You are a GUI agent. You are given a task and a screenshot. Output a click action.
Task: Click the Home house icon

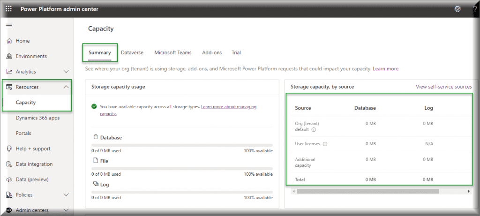click(x=9, y=41)
